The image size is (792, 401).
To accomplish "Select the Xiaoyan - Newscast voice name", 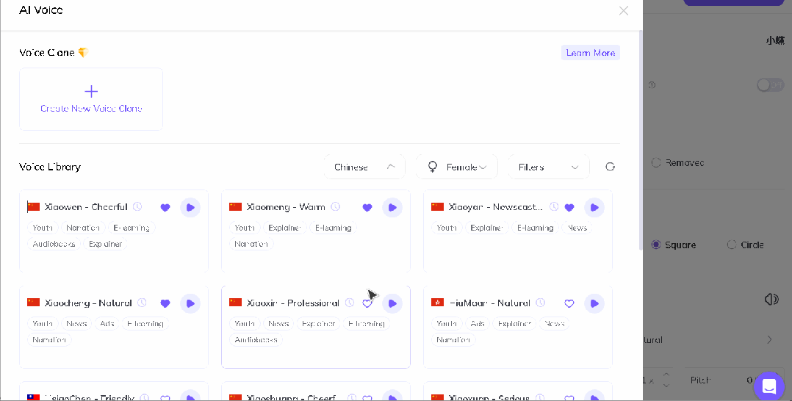I will click(x=495, y=207).
